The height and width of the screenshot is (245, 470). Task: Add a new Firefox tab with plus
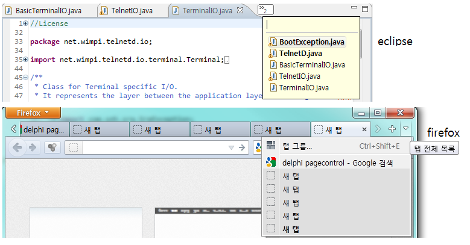(x=392, y=129)
